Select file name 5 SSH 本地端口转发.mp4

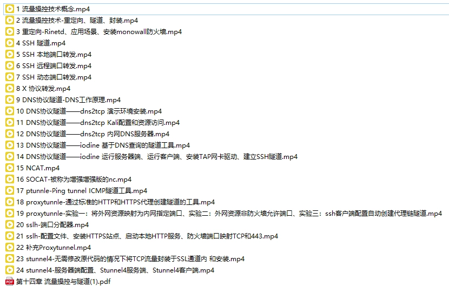tap(54, 55)
